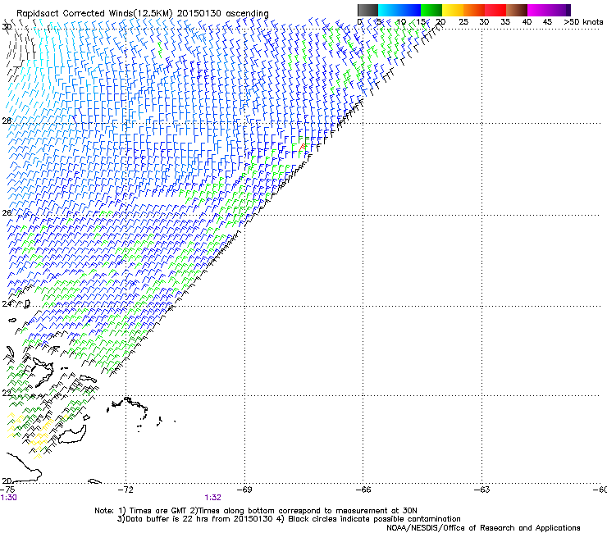Screen dimensions: 607x533
Task: Click the '25' legend scale label
Action: point(463,21)
